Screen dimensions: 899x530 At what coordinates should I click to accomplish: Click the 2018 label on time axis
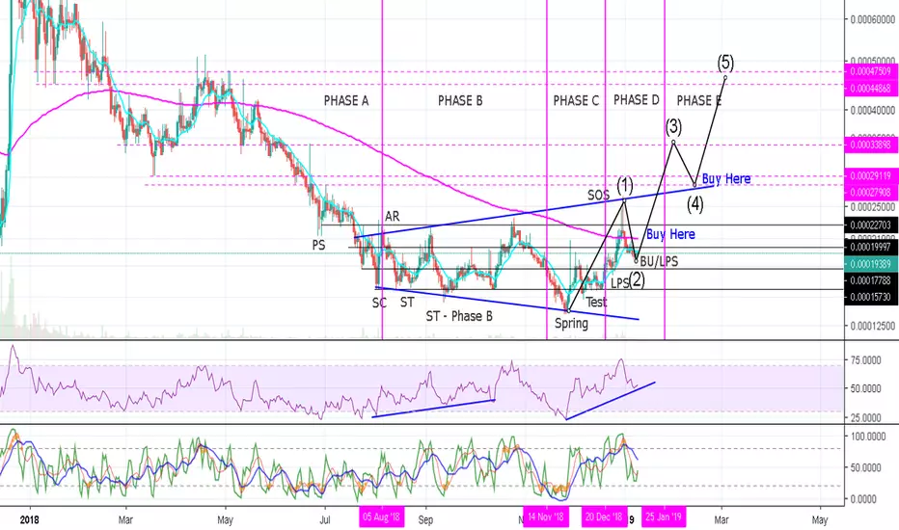coord(29,519)
